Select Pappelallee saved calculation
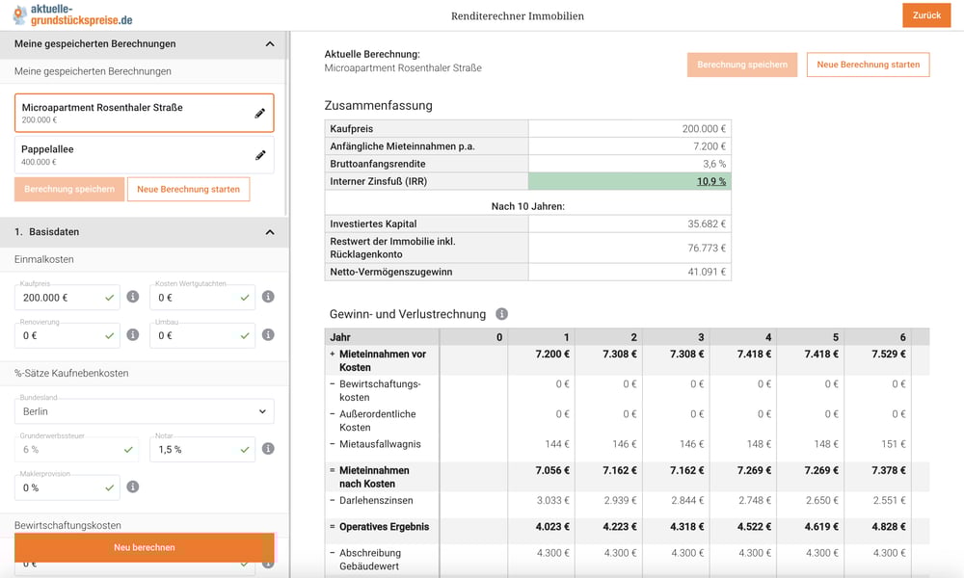 pos(144,155)
